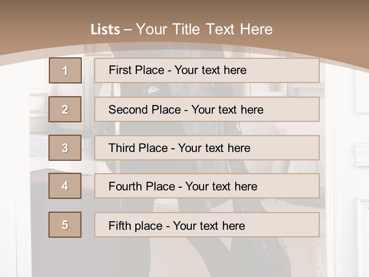
Task: Click the number 1 box
Action: 65,71
